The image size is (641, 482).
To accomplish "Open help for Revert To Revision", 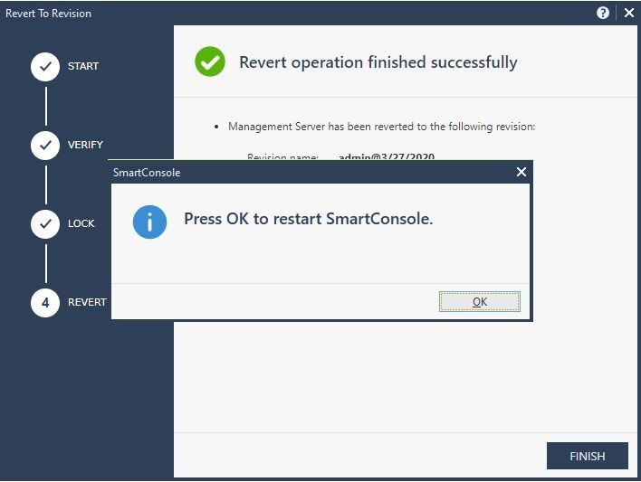I will [x=603, y=13].
